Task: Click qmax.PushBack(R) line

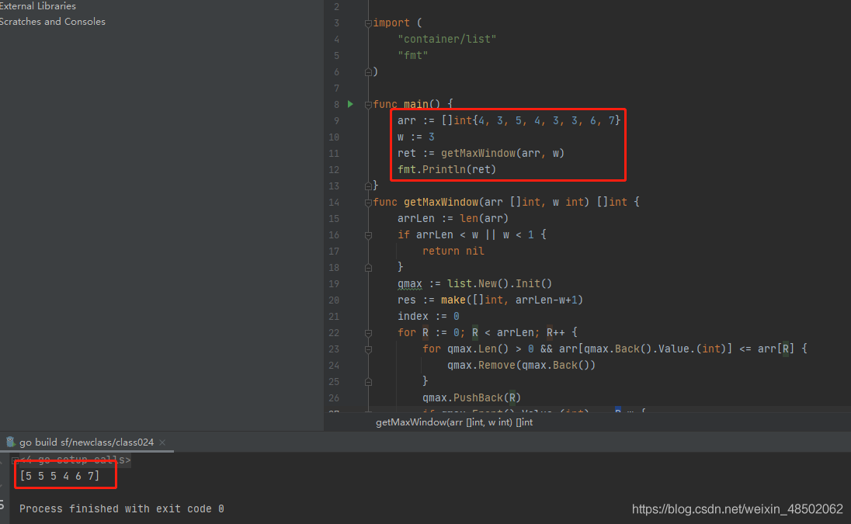Action: (x=471, y=397)
